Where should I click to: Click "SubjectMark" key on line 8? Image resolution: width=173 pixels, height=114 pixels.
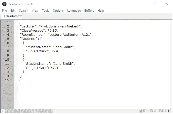click(x=36, y=51)
